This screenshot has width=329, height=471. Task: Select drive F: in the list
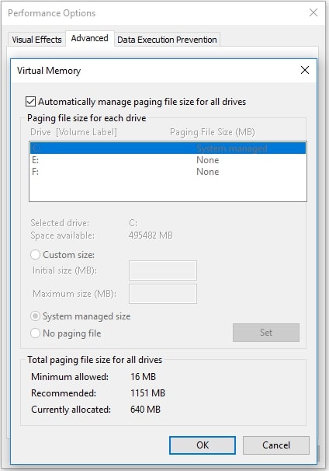[168, 172]
